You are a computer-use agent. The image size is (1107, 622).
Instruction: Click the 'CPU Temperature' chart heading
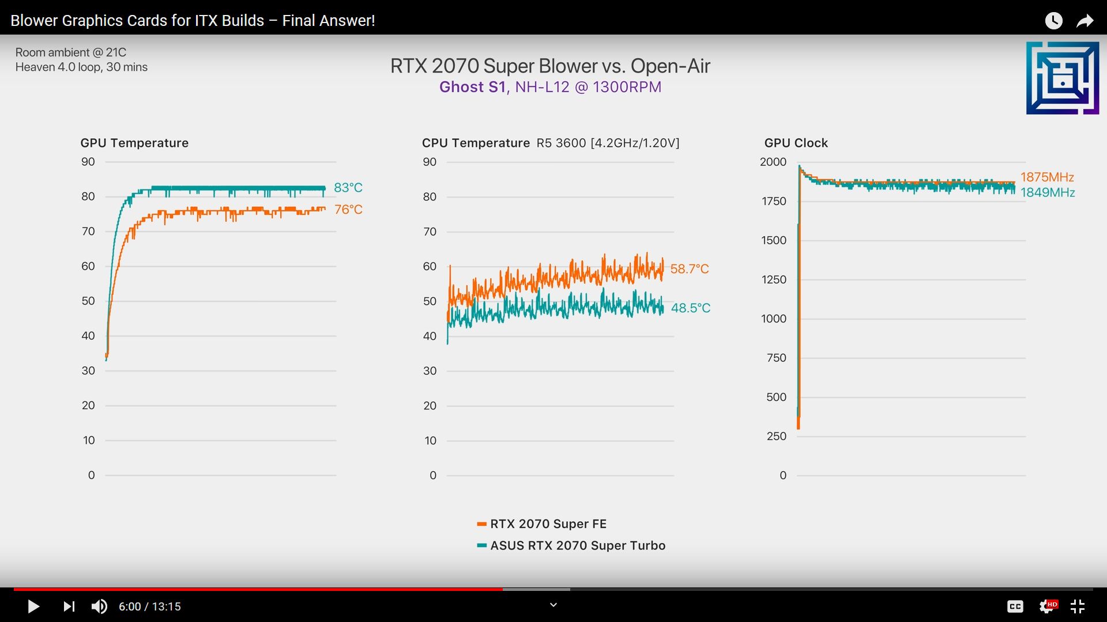click(x=476, y=143)
